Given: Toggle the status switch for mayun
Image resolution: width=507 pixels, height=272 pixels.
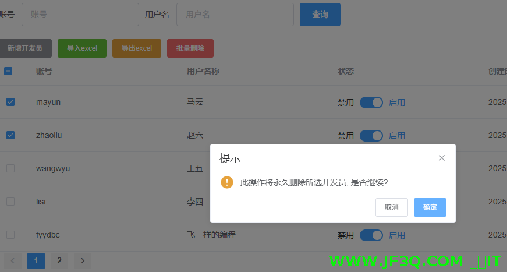Looking at the screenshot, I should coord(371,103).
